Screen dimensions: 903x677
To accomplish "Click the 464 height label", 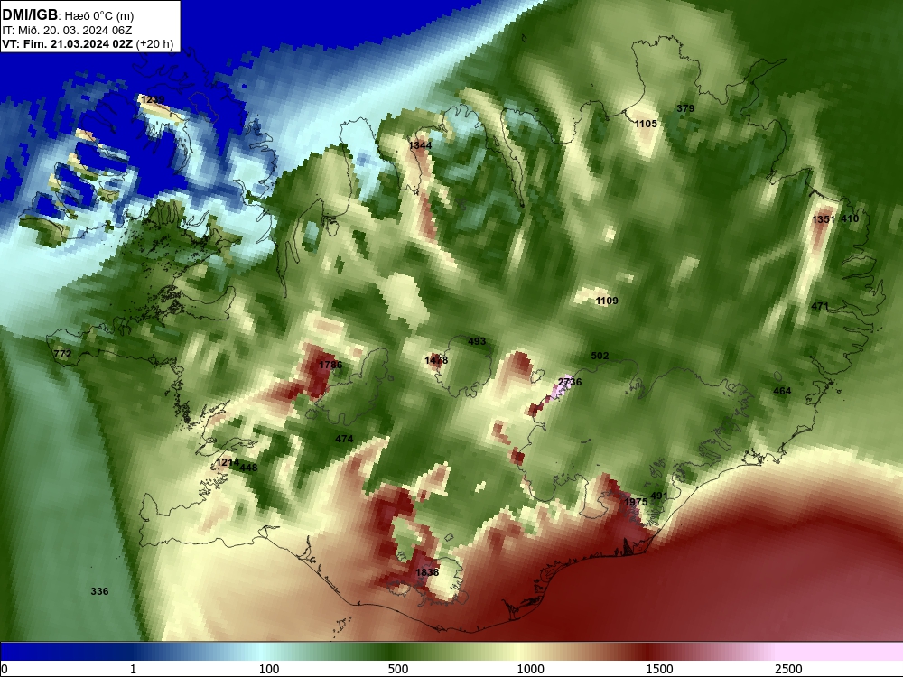I will (x=782, y=391).
